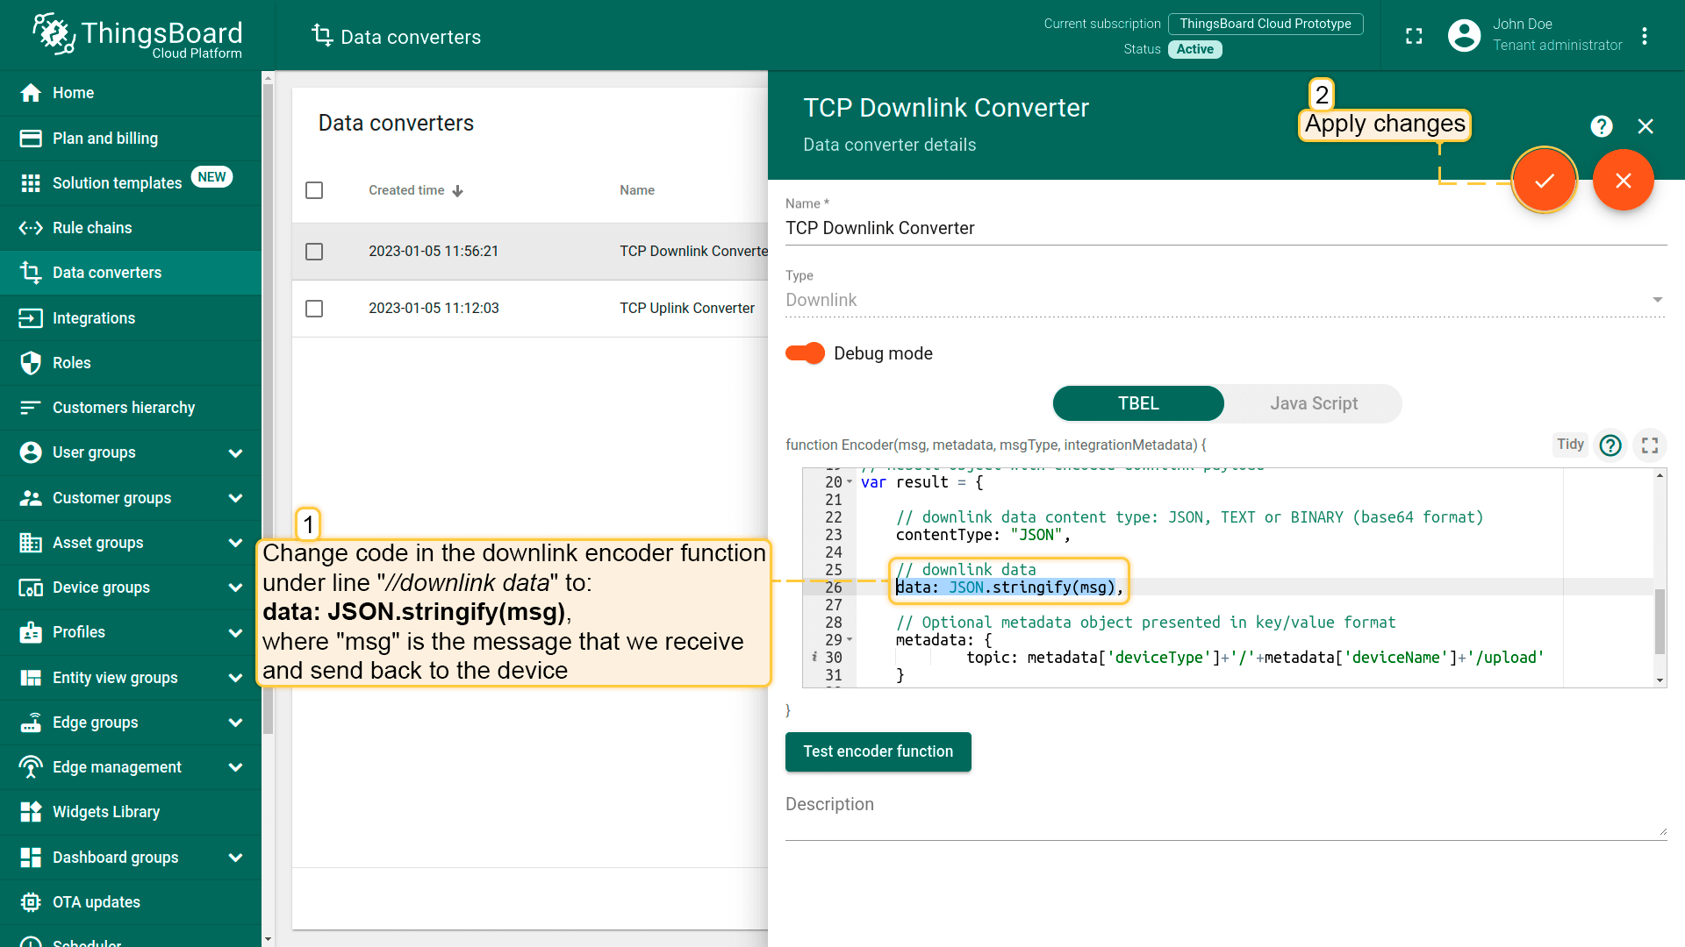Click the Device groups icon
Image resolution: width=1685 pixels, height=947 pixels.
tap(31, 587)
